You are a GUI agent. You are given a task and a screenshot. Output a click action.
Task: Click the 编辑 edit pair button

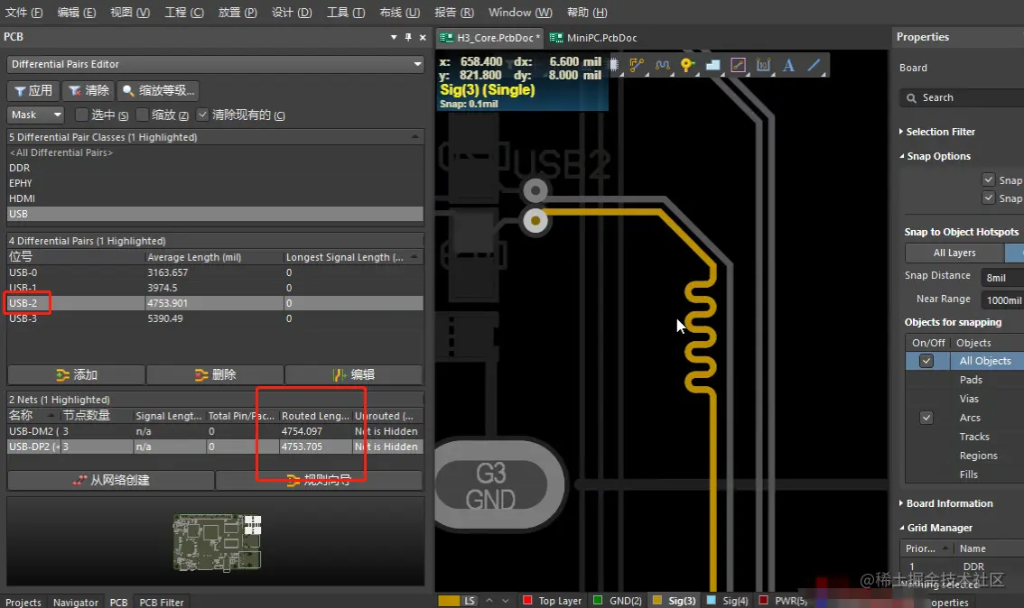[x=353, y=374]
